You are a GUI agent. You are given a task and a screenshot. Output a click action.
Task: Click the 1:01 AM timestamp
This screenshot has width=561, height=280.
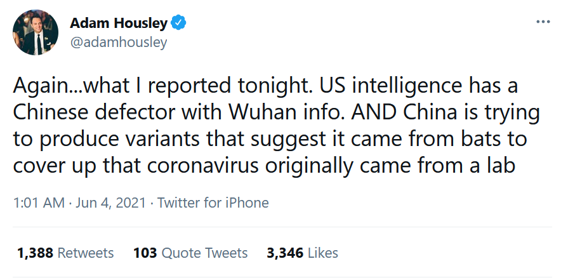[x=39, y=203]
